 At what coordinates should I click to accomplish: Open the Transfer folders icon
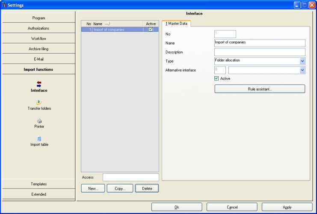39,102
